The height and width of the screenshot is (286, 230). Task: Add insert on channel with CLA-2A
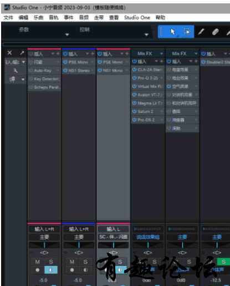(161, 61)
